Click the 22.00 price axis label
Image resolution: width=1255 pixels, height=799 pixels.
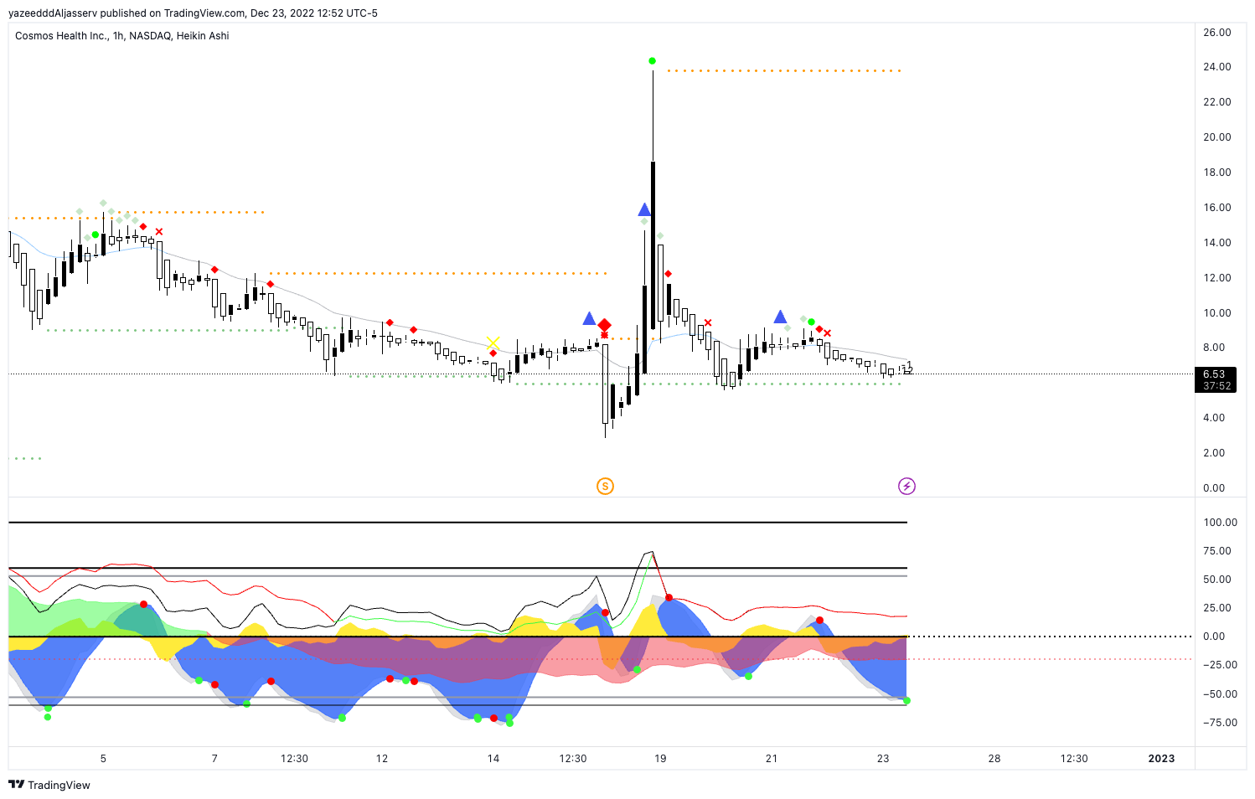point(1216,102)
